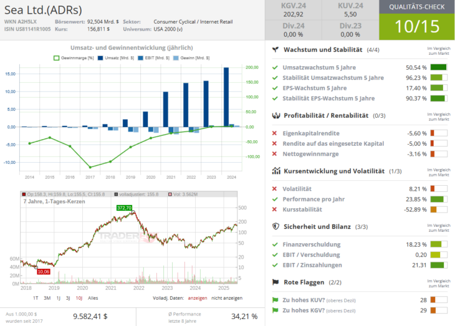The width and height of the screenshot is (455, 326).
Task: Click the 2024 Umsatz bar in chart
Action: 226,97
